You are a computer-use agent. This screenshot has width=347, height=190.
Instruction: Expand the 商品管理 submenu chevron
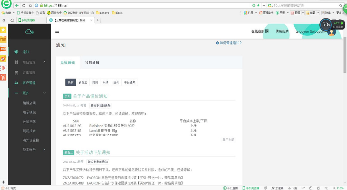coord(44,62)
